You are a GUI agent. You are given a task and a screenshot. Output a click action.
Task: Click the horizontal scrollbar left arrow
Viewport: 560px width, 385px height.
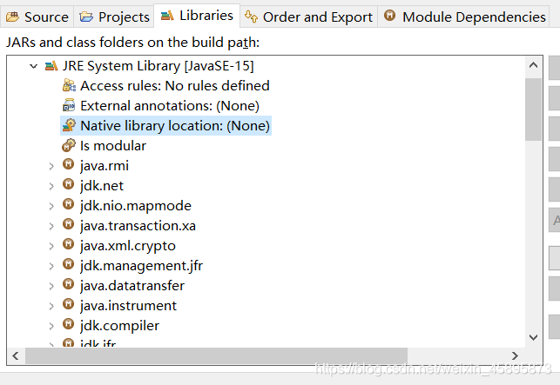tap(16, 355)
